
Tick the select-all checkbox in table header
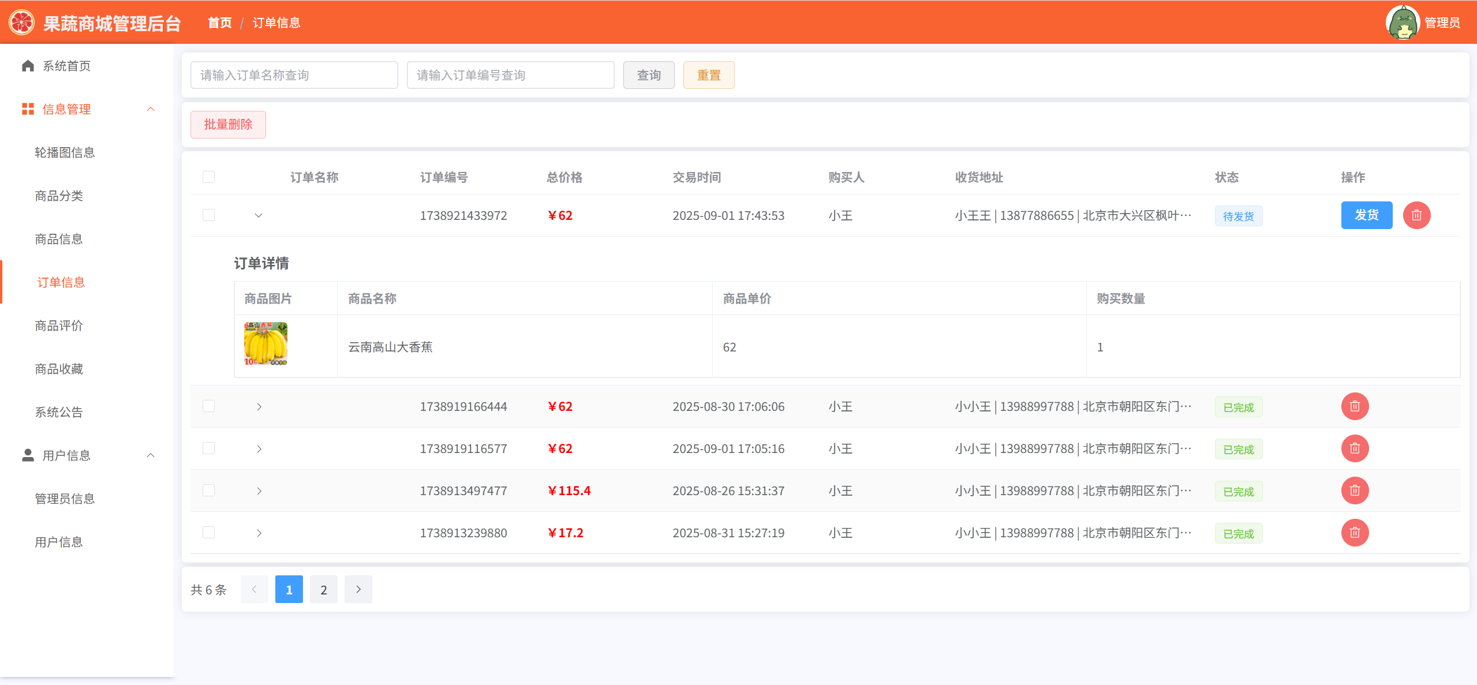(x=209, y=177)
